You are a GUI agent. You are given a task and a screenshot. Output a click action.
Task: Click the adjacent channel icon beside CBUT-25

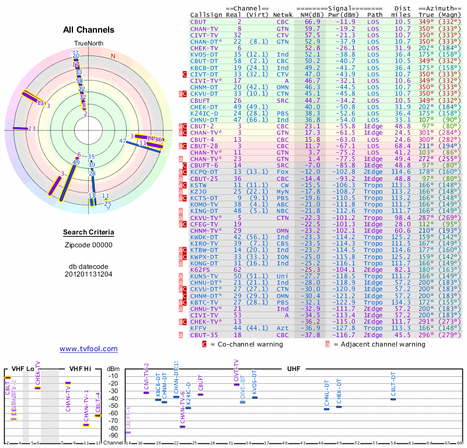pos(180,178)
